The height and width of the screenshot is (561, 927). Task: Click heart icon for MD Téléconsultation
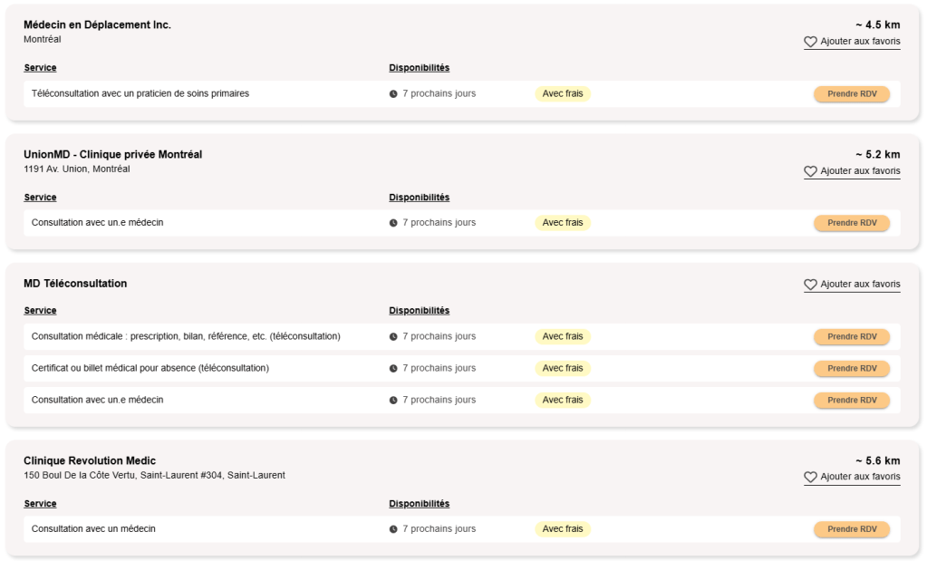click(x=810, y=285)
